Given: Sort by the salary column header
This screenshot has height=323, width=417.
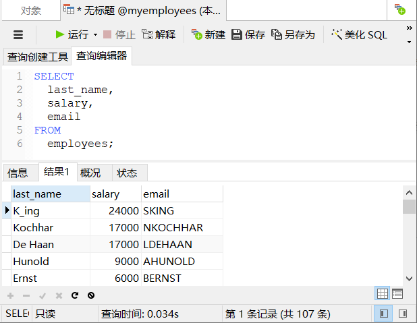Looking at the screenshot, I should pyautogui.click(x=106, y=194).
